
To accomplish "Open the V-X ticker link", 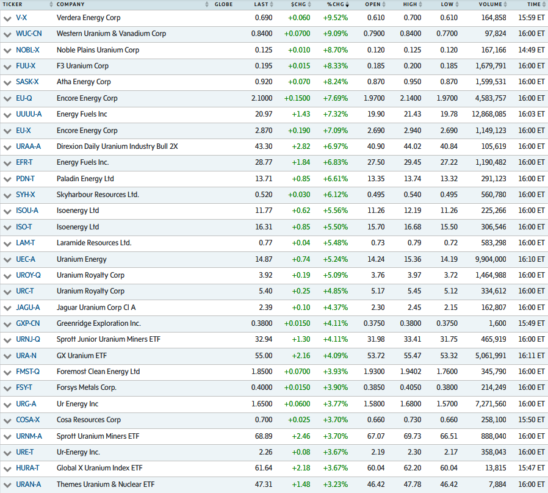I will click(x=21, y=18).
